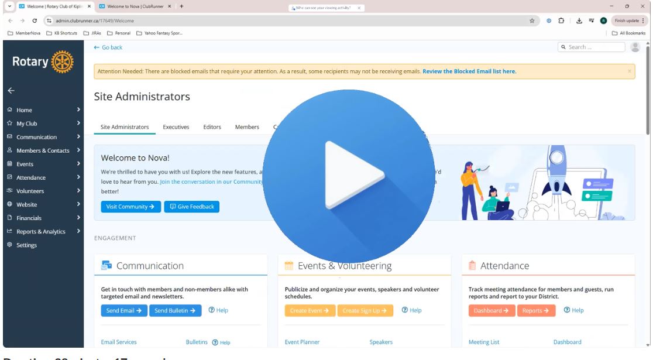Screen dimensions: 653x360
Task: Expand the Reports & Analytics submenu chevron
Action: [x=78, y=231]
